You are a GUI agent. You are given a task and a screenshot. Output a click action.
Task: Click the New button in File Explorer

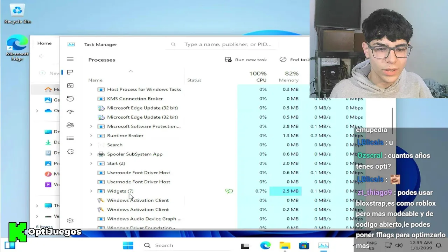point(49,73)
